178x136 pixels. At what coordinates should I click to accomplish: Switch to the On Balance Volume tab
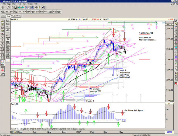(x=78, y=129)
